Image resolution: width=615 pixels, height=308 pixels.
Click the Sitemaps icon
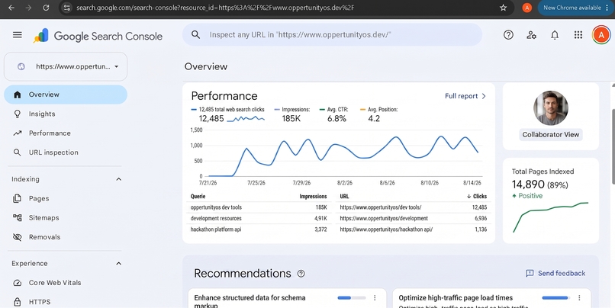coord(18,218)
